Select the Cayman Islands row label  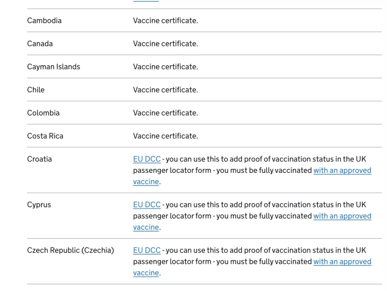(54, 67)
